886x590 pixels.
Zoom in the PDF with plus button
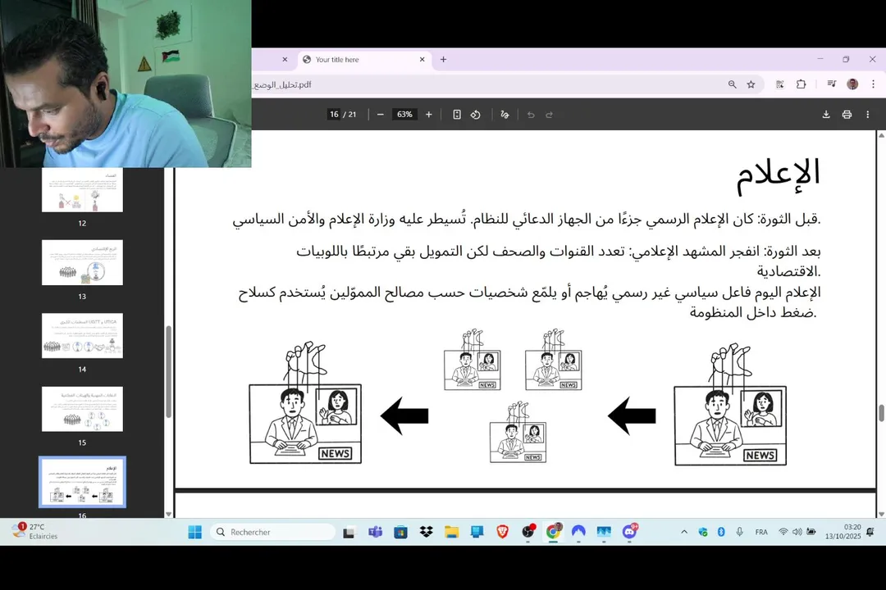(429, 115)
